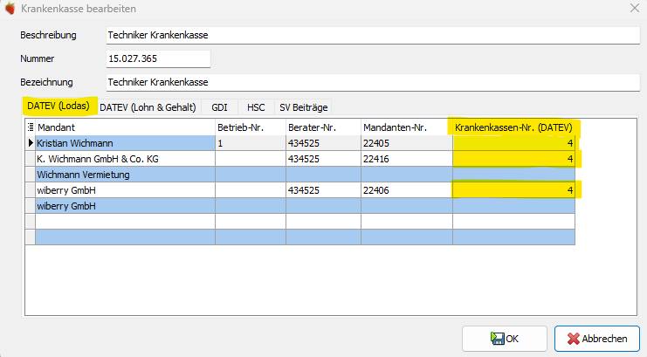
Task: Sort by the Mandant column header
Action: pos(125,127)
